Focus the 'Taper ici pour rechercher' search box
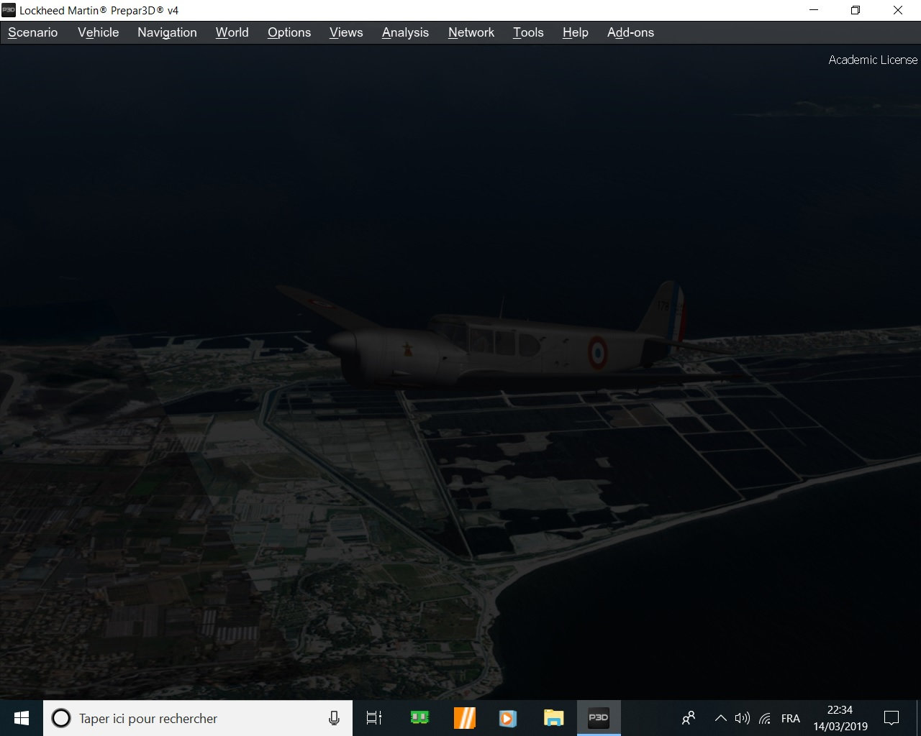This screenshot has height=736, width=921. (198, 718)
